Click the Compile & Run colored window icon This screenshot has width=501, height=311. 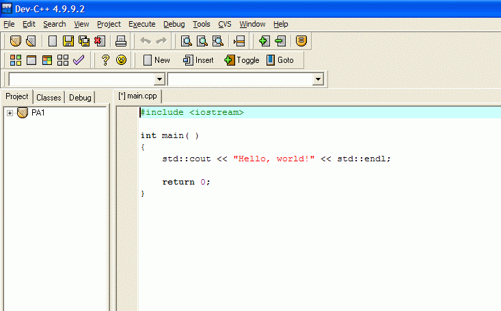(x=47, y=59)
